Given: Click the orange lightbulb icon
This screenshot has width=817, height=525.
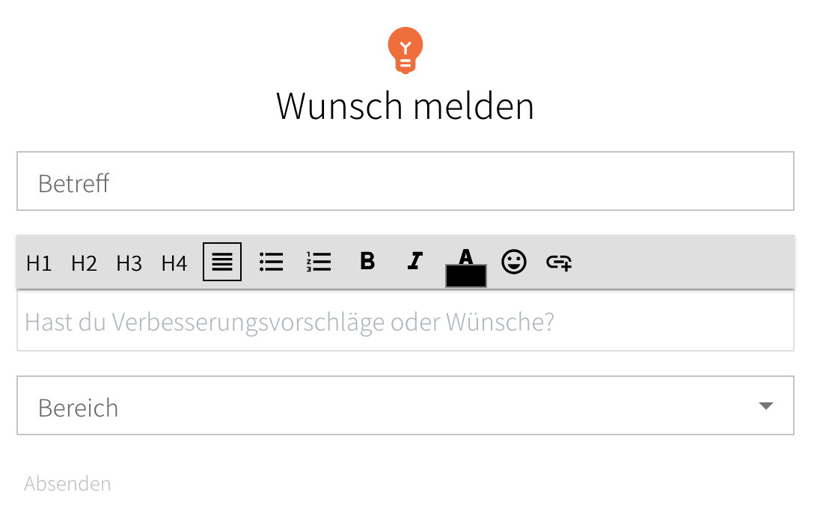Looking at the screenshot, I should 406,51.
